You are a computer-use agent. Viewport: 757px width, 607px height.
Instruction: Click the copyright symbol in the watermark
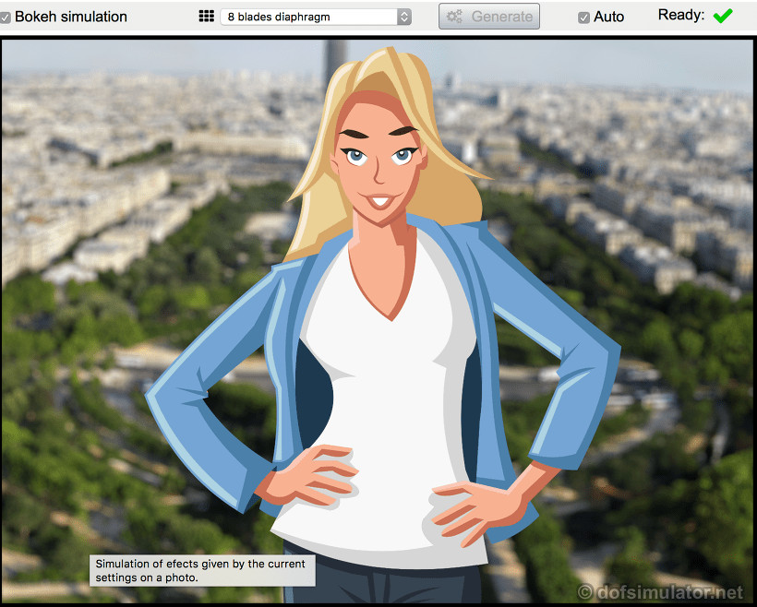(585, 591)
